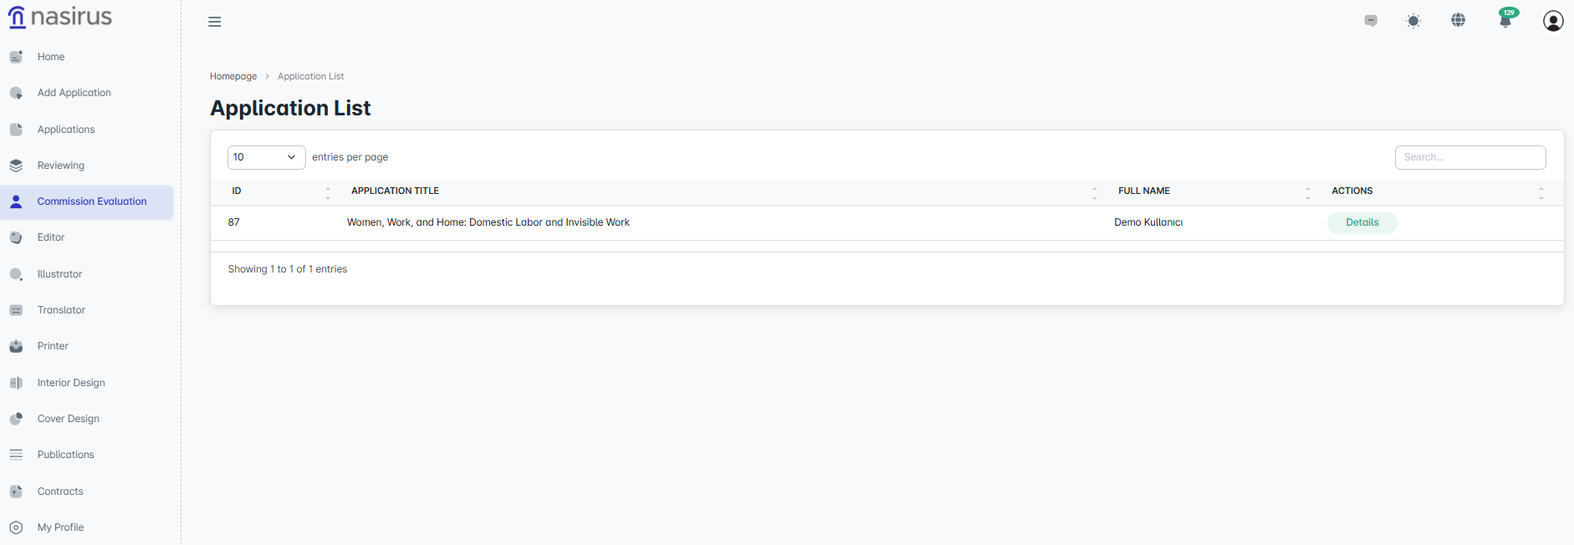Select Reviewing from the sidebar menu

(60, 166)
